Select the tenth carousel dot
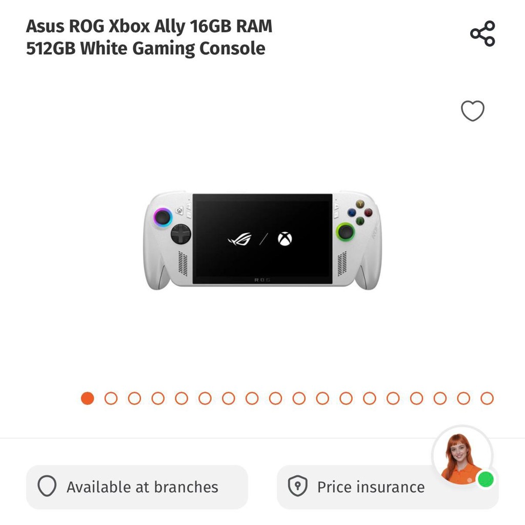 (x=299, y=398)
